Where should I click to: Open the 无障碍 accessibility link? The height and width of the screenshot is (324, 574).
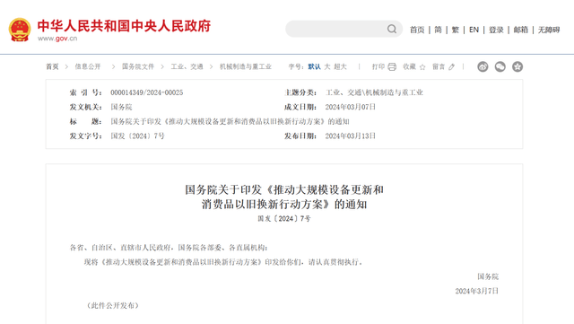549,30
